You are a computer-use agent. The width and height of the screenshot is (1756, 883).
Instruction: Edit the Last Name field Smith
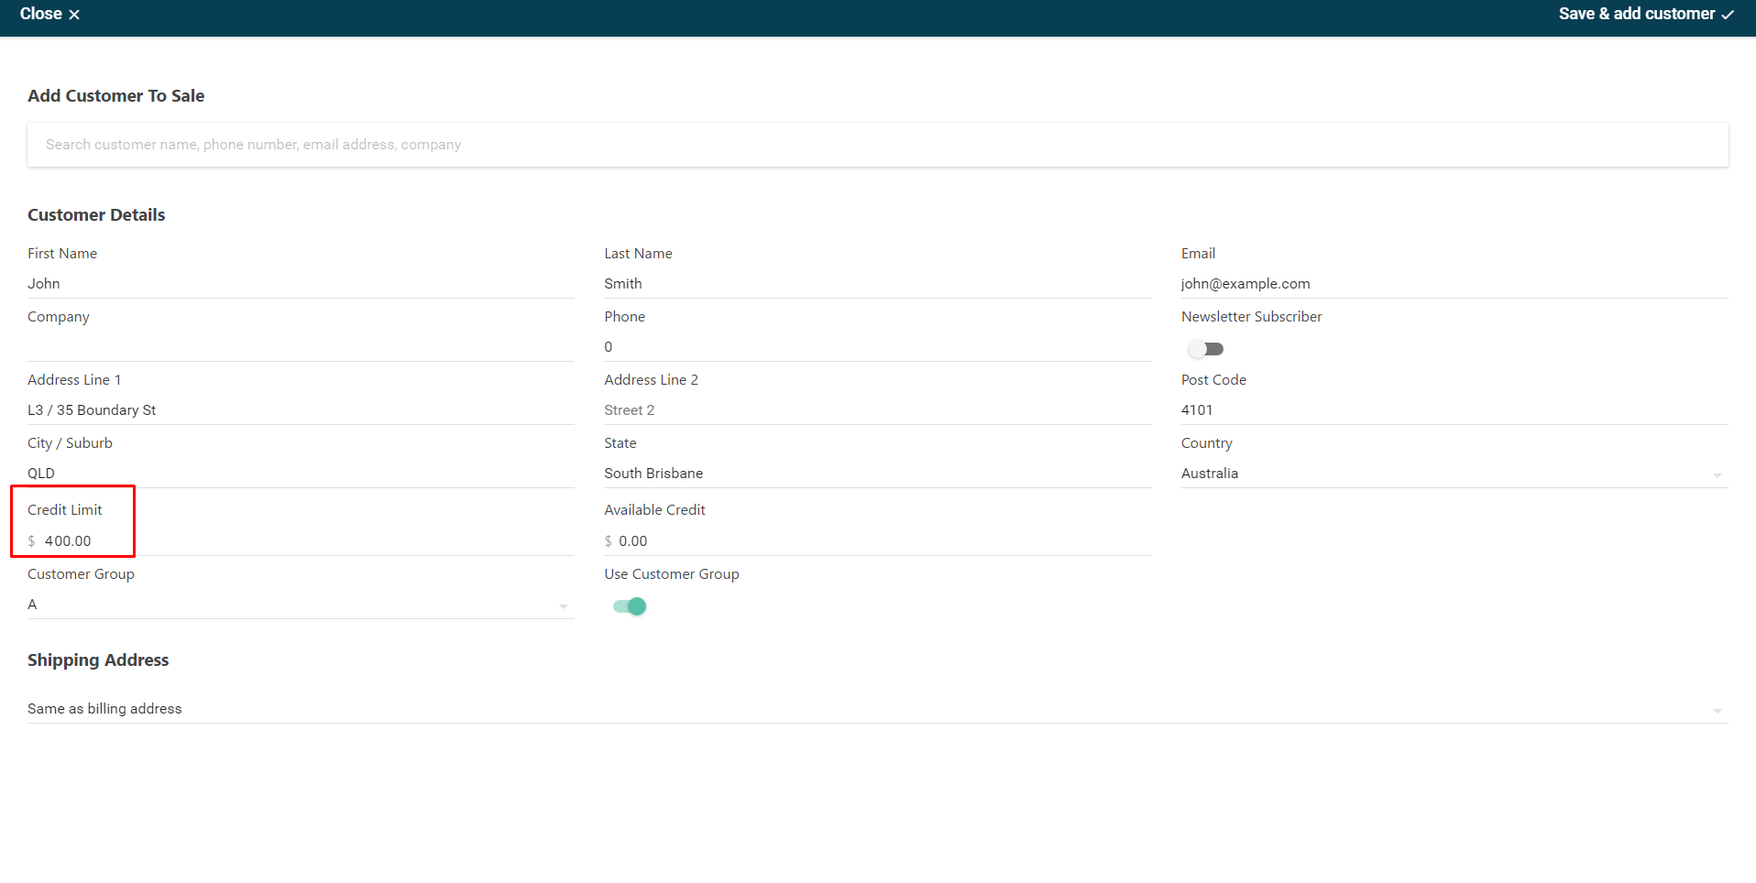point(877,284)
